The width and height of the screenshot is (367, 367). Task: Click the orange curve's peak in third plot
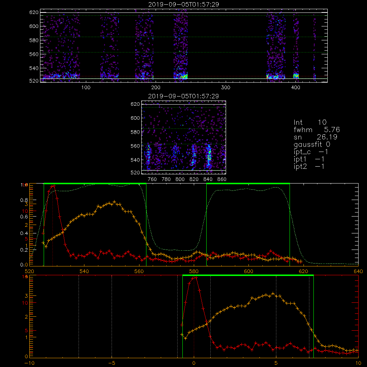[x=114, y=201]
